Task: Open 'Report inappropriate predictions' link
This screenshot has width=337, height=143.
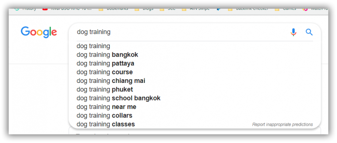Action: click(x=282, y=124)
